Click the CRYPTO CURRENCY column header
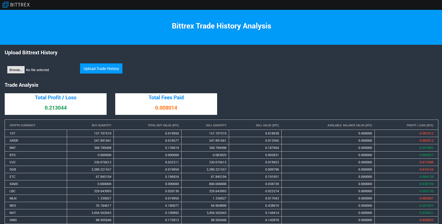This screenshot has width=442, height=224. 22,125
